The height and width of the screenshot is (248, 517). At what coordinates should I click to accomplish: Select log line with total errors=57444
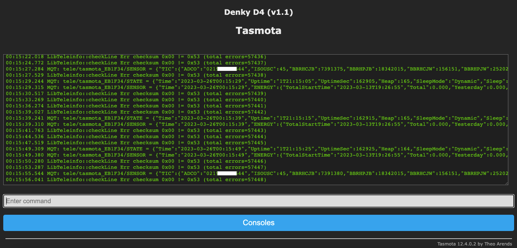136,137
